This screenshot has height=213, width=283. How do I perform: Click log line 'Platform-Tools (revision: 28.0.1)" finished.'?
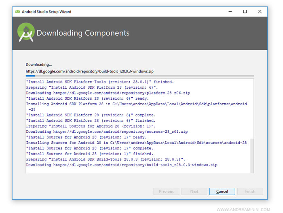coord(100,82)
